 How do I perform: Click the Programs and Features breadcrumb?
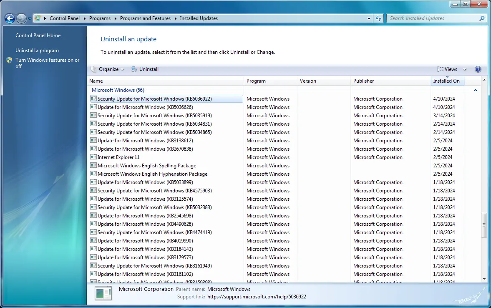145,18
